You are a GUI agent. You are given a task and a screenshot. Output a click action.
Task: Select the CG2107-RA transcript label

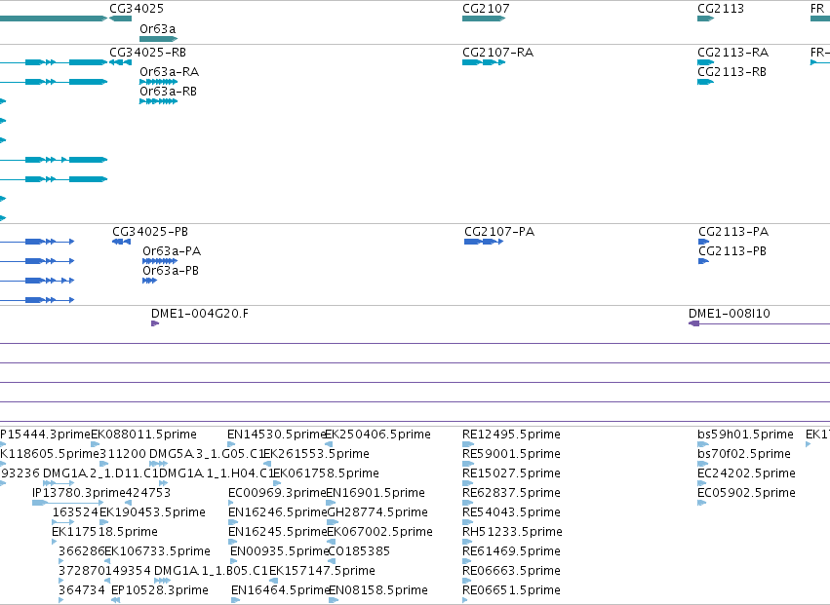pos(498,53)
